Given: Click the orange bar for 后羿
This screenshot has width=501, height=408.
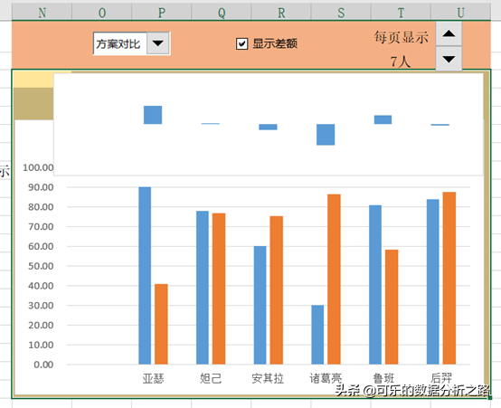Looking at the screenshot, I should pos(449,279).
